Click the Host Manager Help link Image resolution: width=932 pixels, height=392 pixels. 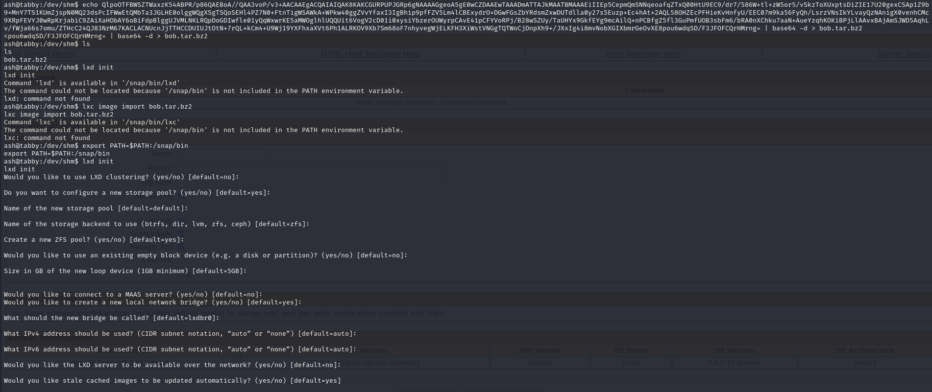[x=643, y=54]
